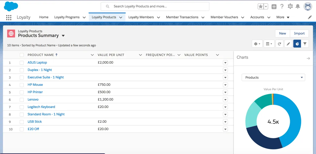Open the favorites list dropdown arrow

(x=266, y=7)
